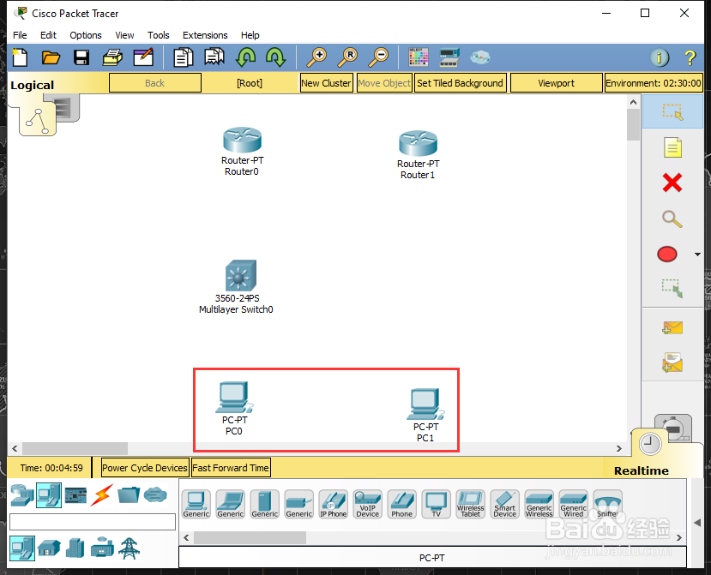
Task: Select Network Devices category icon
Action: [21, 495]
